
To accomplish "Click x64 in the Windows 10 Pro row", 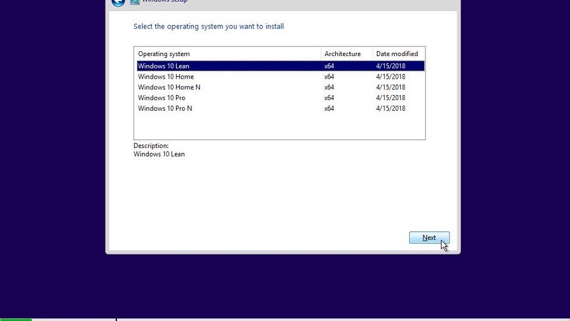I will coord(329,98).
